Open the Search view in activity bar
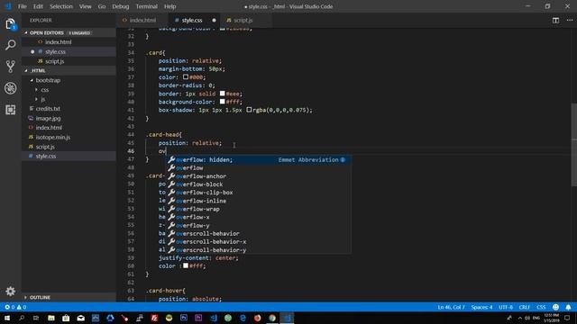 coord(10,45)
